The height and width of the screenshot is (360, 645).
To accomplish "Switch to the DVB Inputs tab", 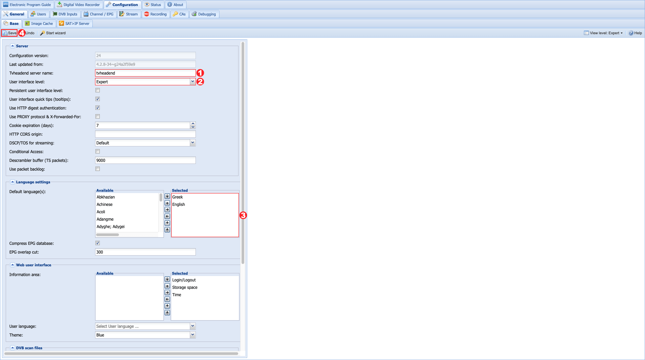I will click(65, 14).
